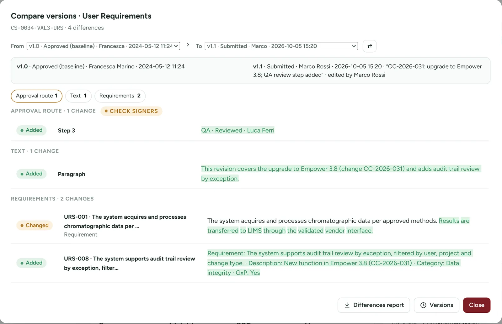Screen dimensions: 502x324
Task: Select the URS-001 requirement row title
Action: (x=125, y=222)
